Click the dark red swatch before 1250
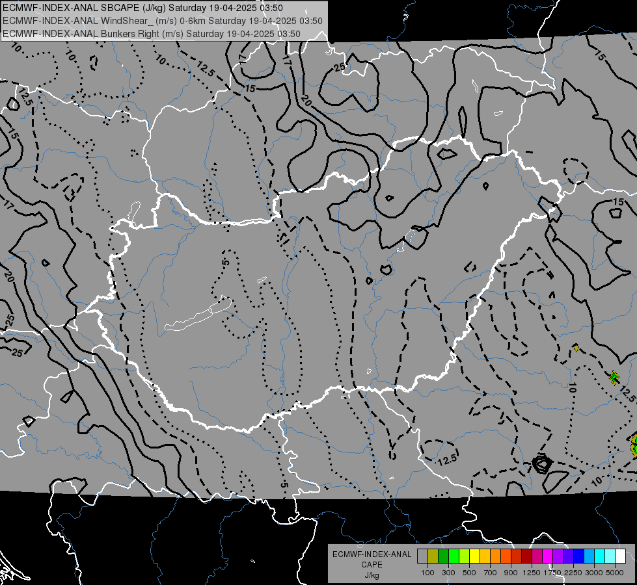 526,556
